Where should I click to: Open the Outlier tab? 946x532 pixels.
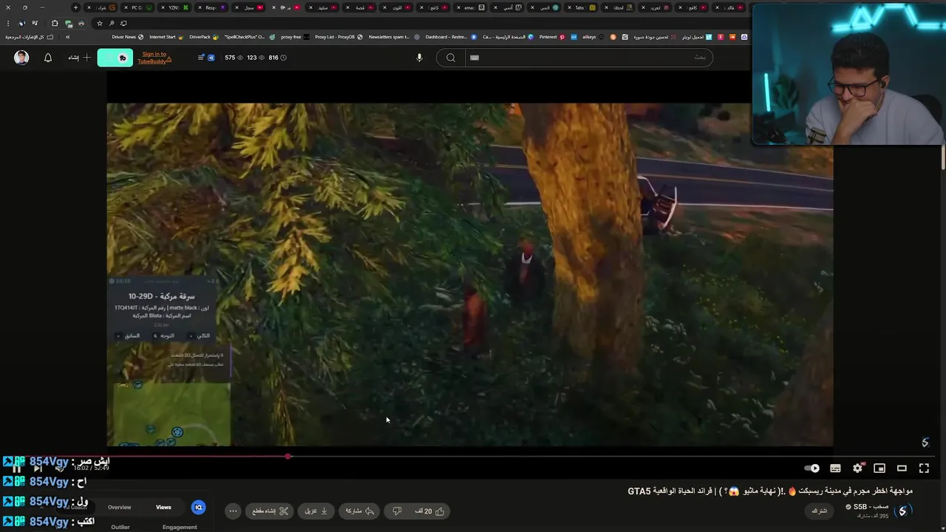(120, 528)
